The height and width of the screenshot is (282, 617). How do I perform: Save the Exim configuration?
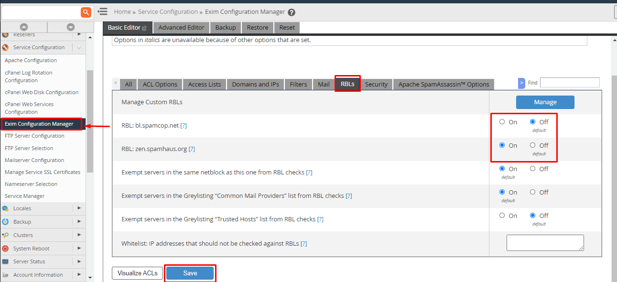pyautogui.click(x=190, y=273)
